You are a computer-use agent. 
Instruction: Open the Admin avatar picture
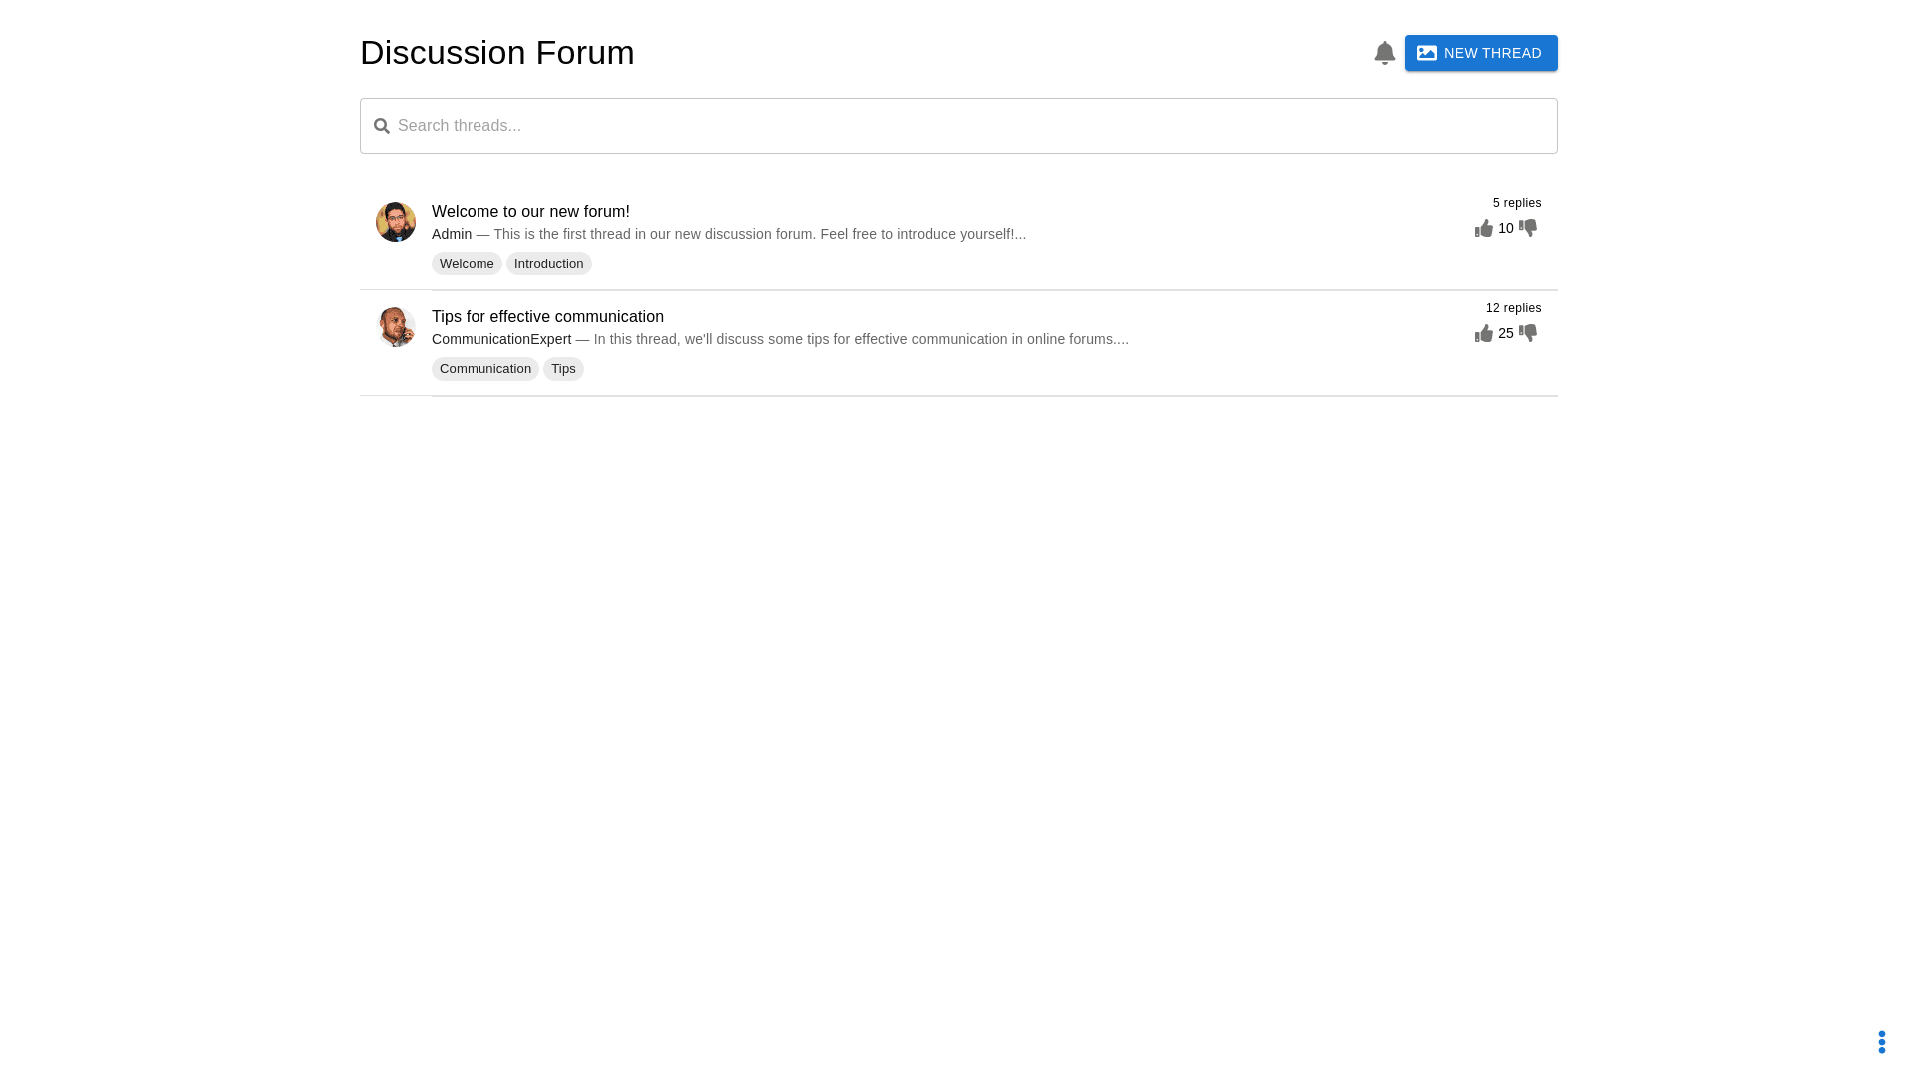coord(396,222)
